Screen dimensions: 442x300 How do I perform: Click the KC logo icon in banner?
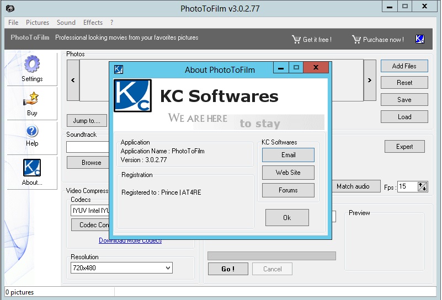pos(420,39)
